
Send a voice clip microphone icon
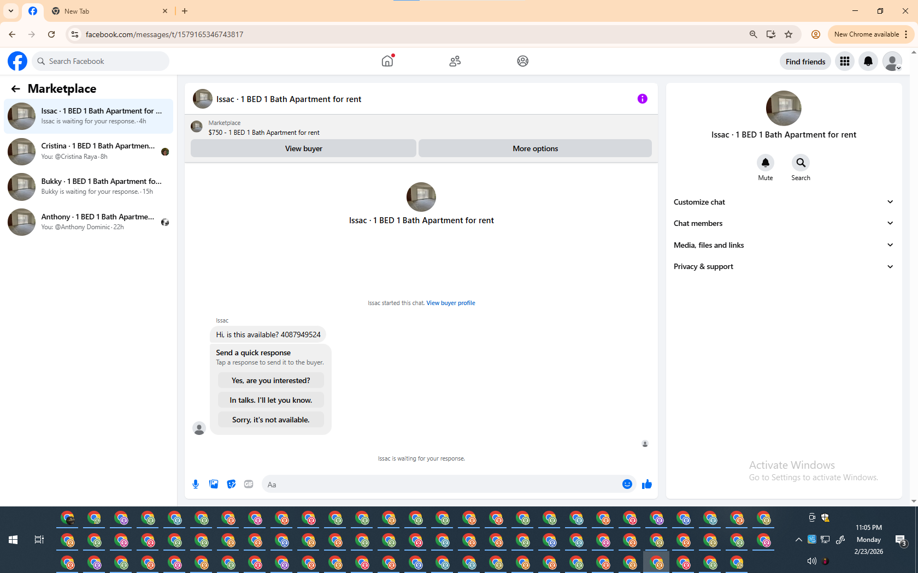pos(196,484)
